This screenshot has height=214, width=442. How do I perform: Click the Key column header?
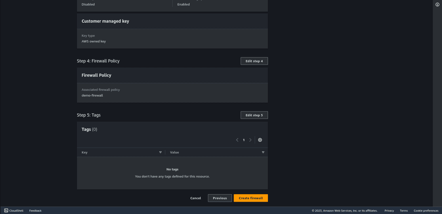click(85, 152)
